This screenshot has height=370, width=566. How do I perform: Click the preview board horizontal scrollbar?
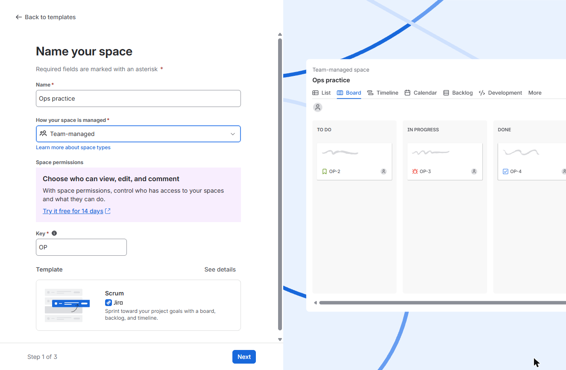click(x=443, y=303)
